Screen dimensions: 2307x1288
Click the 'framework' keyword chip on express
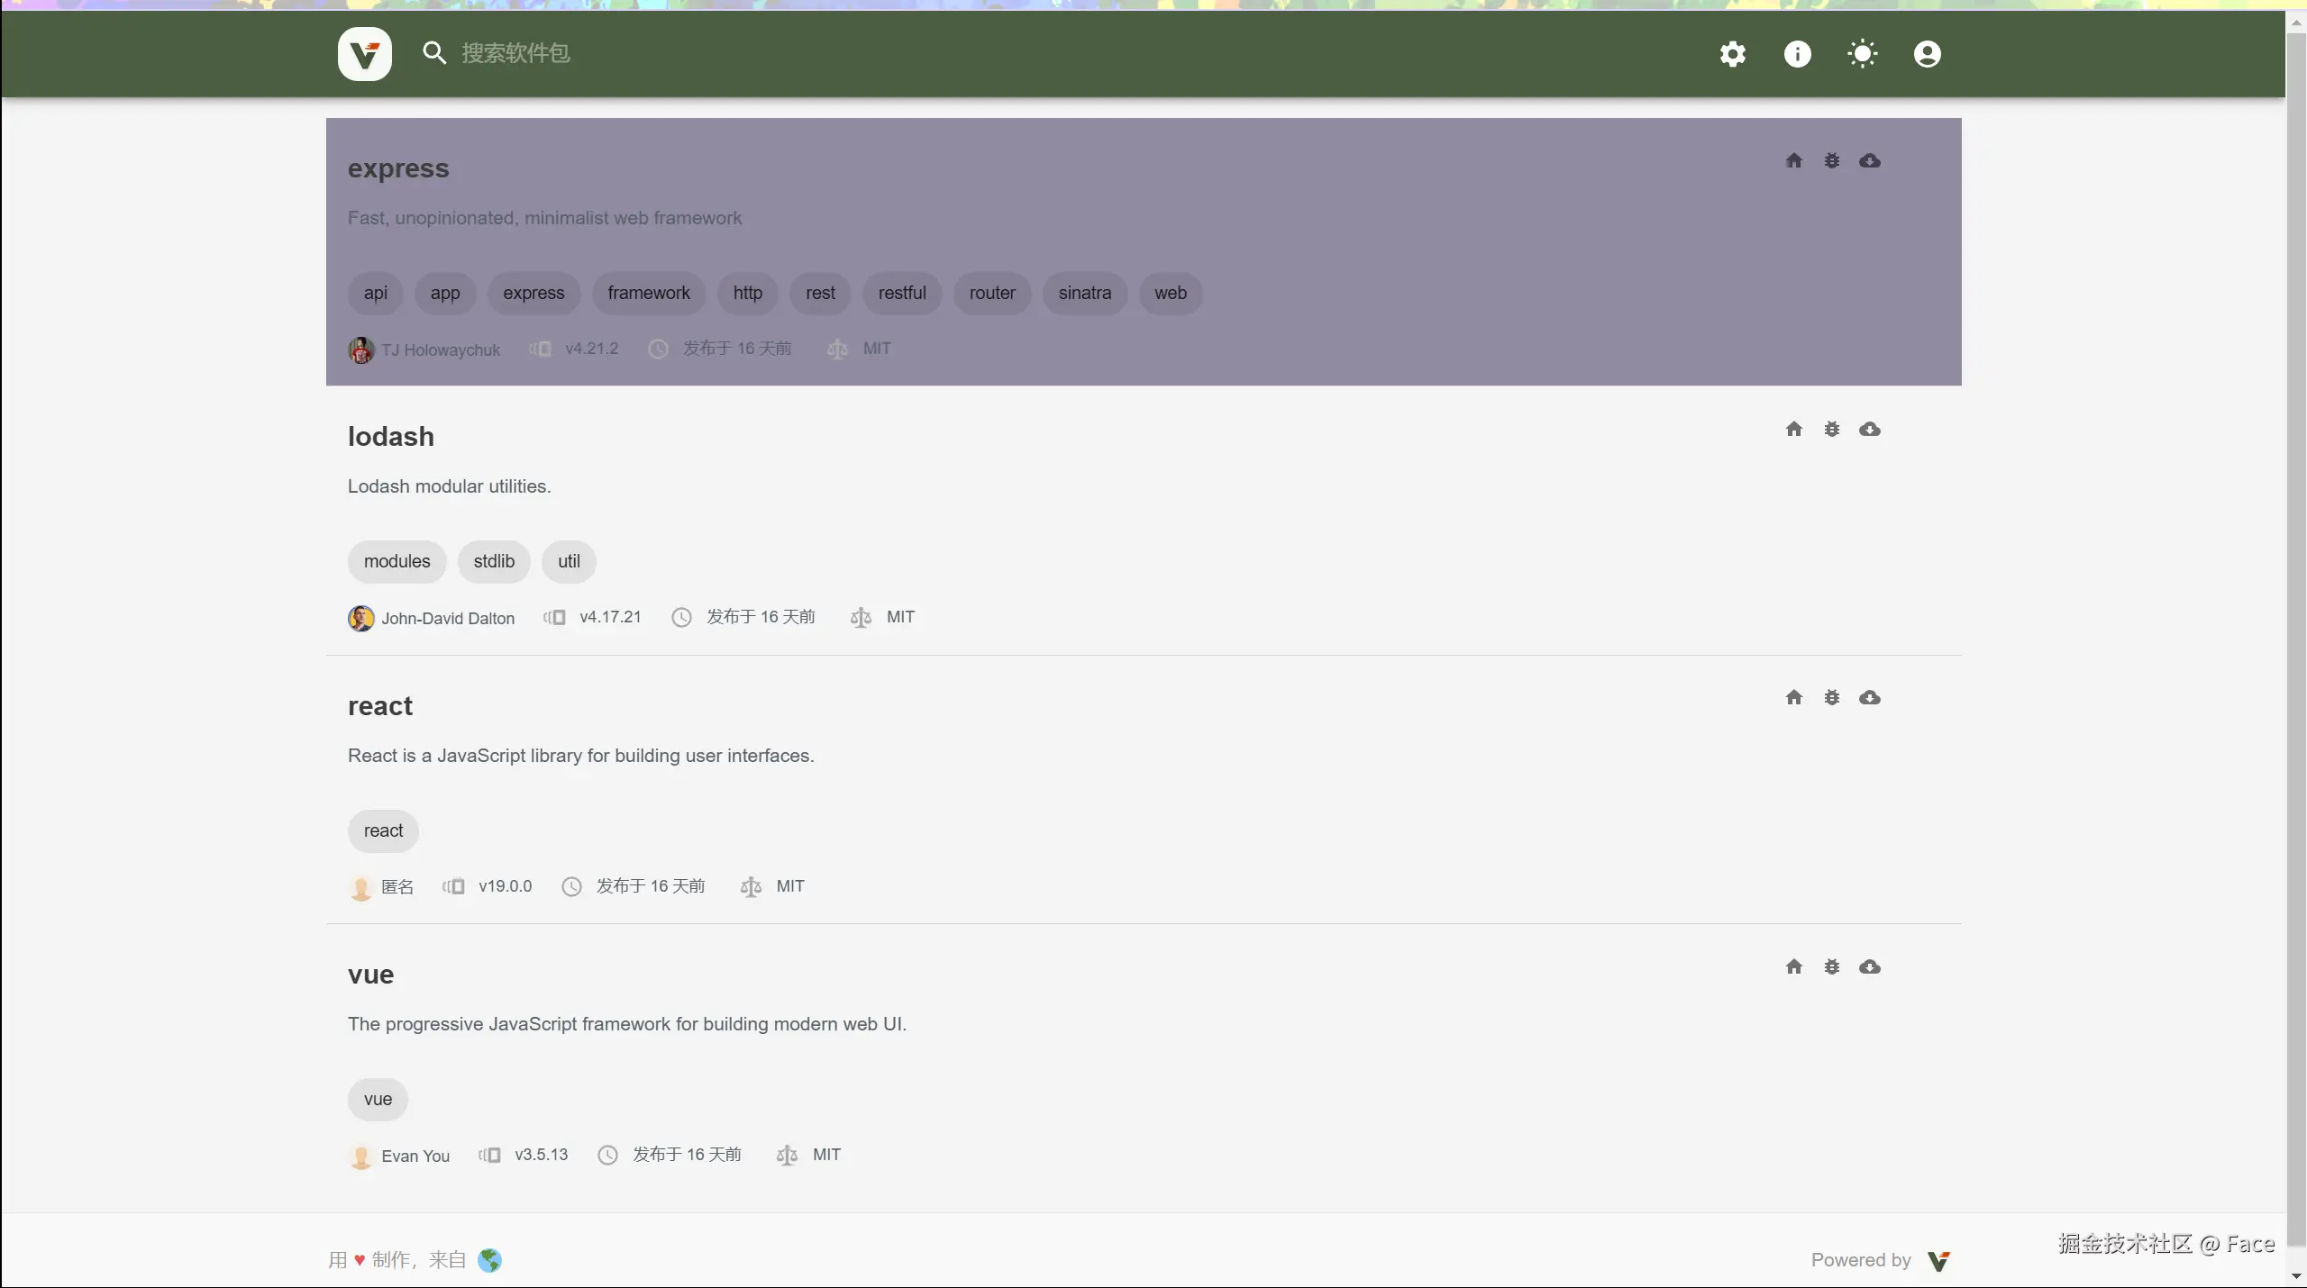pyautogui.click(x=648, y=294)
